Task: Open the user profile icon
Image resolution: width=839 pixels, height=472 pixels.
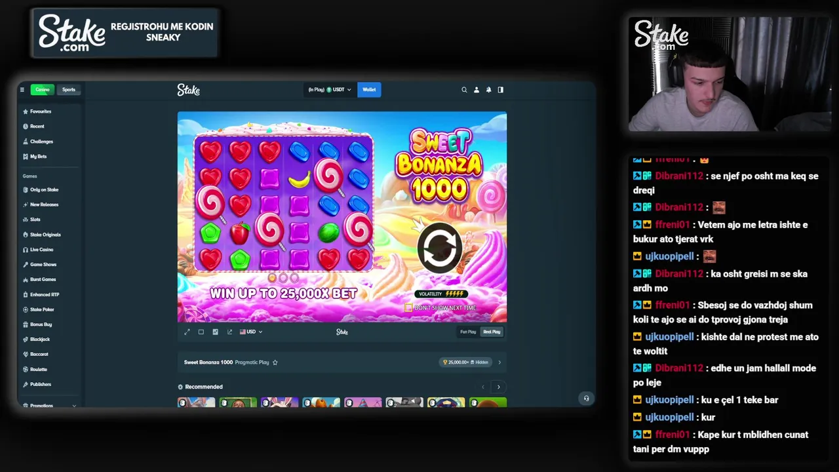Action: point(477,90)
